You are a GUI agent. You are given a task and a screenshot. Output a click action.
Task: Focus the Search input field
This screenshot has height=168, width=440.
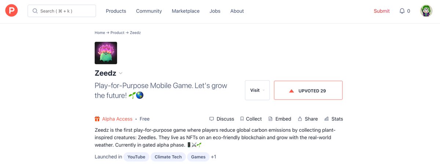(62, 11)
